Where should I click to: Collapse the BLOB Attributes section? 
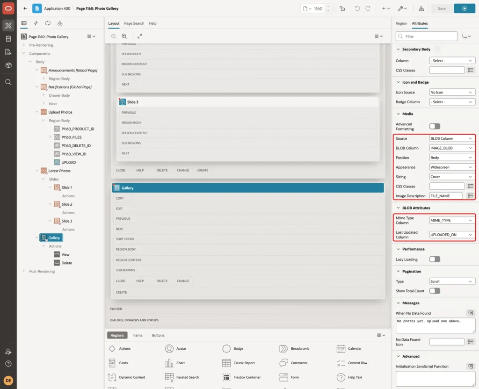point(398,208)
